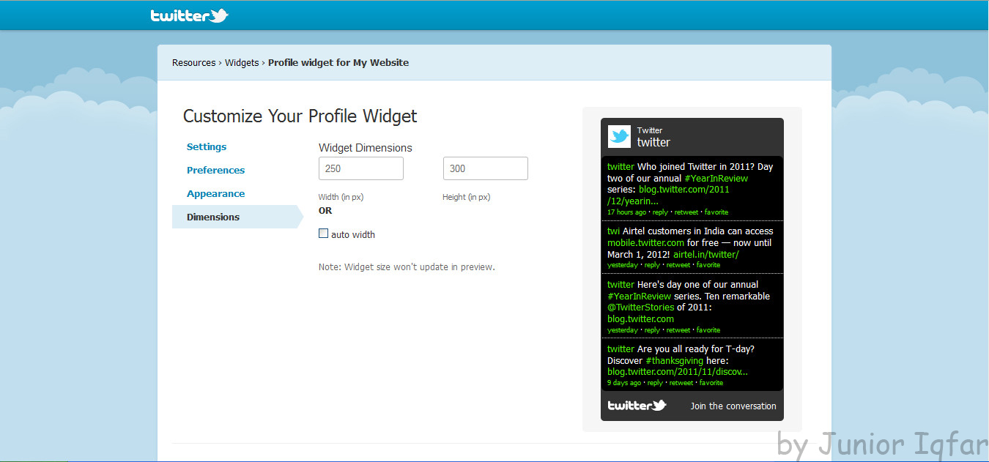Click retweet on the 17 hours ago tweet
Image resolution: width=989 pixels, height=462 pixels.
pos(686,212)
